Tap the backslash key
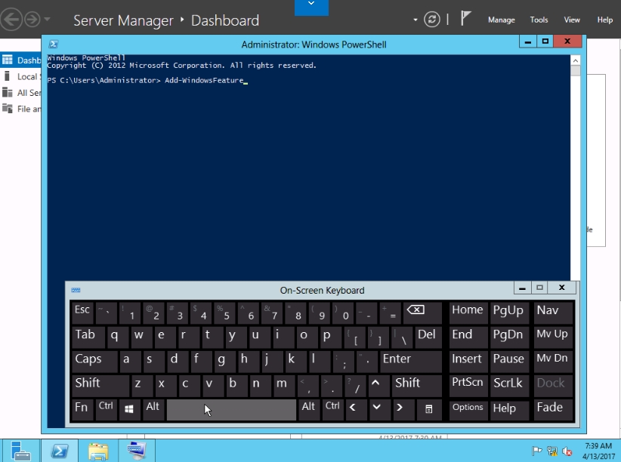 tap(403, 337)
